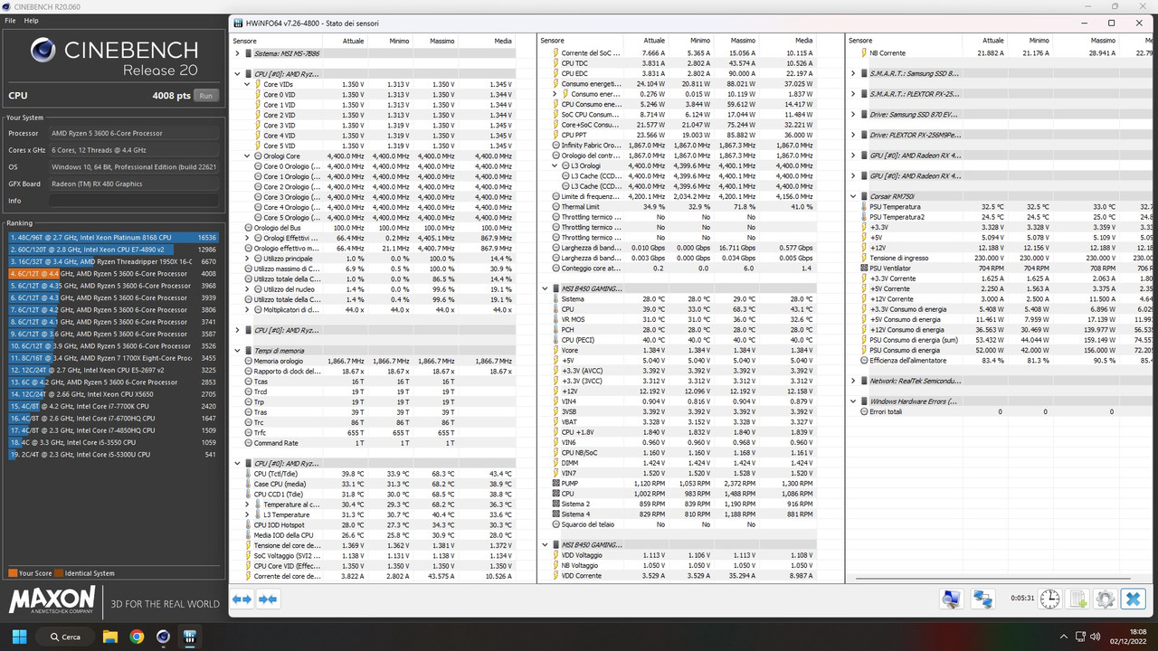Select AMD Ryzen Threadripper 1950X ranking entry
Viewport: 1158px width, 651px height.
pyautogui.click(x=113, y=261)
